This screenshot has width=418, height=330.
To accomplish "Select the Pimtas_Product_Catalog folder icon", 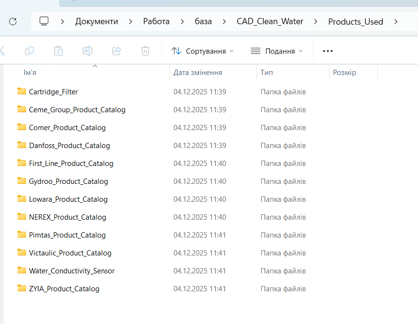I will pyautogui.click(x=22, y=234).
